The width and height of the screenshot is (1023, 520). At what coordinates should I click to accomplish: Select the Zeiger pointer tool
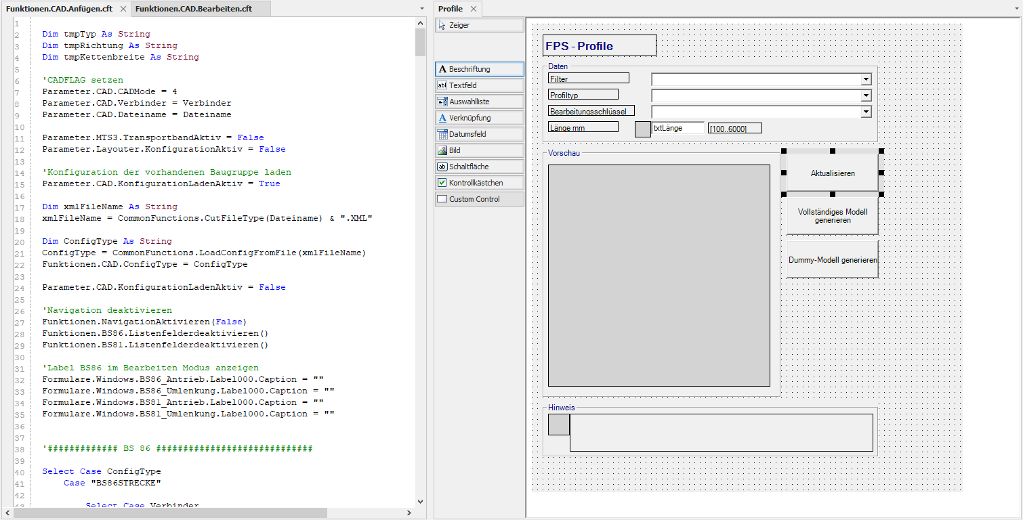click(479, 25)
